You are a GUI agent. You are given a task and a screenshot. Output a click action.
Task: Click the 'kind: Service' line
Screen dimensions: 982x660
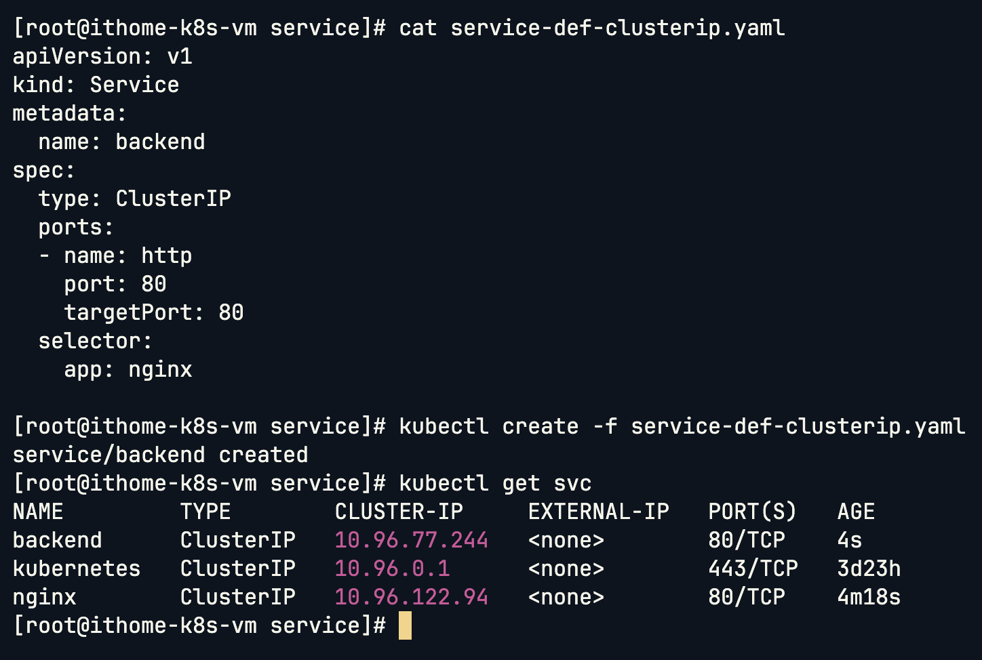click(x=96, y=85)
